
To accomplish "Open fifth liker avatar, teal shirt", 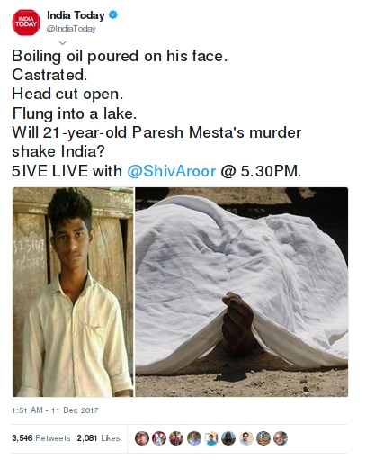I will point(211,438).
